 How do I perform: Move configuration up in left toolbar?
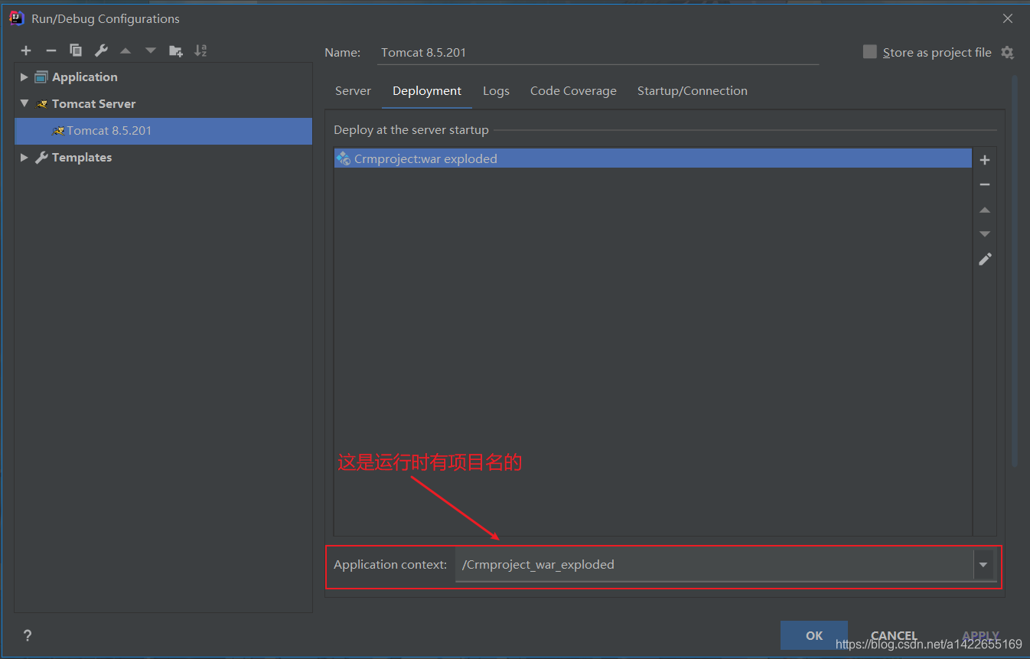pyautogui.click(x=125, y=51)
